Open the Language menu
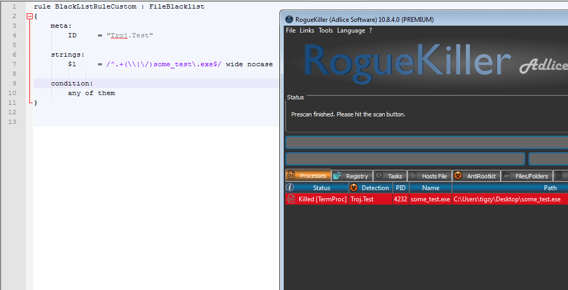568x290 pixels. pyautogui.click(x=351, y=30)
